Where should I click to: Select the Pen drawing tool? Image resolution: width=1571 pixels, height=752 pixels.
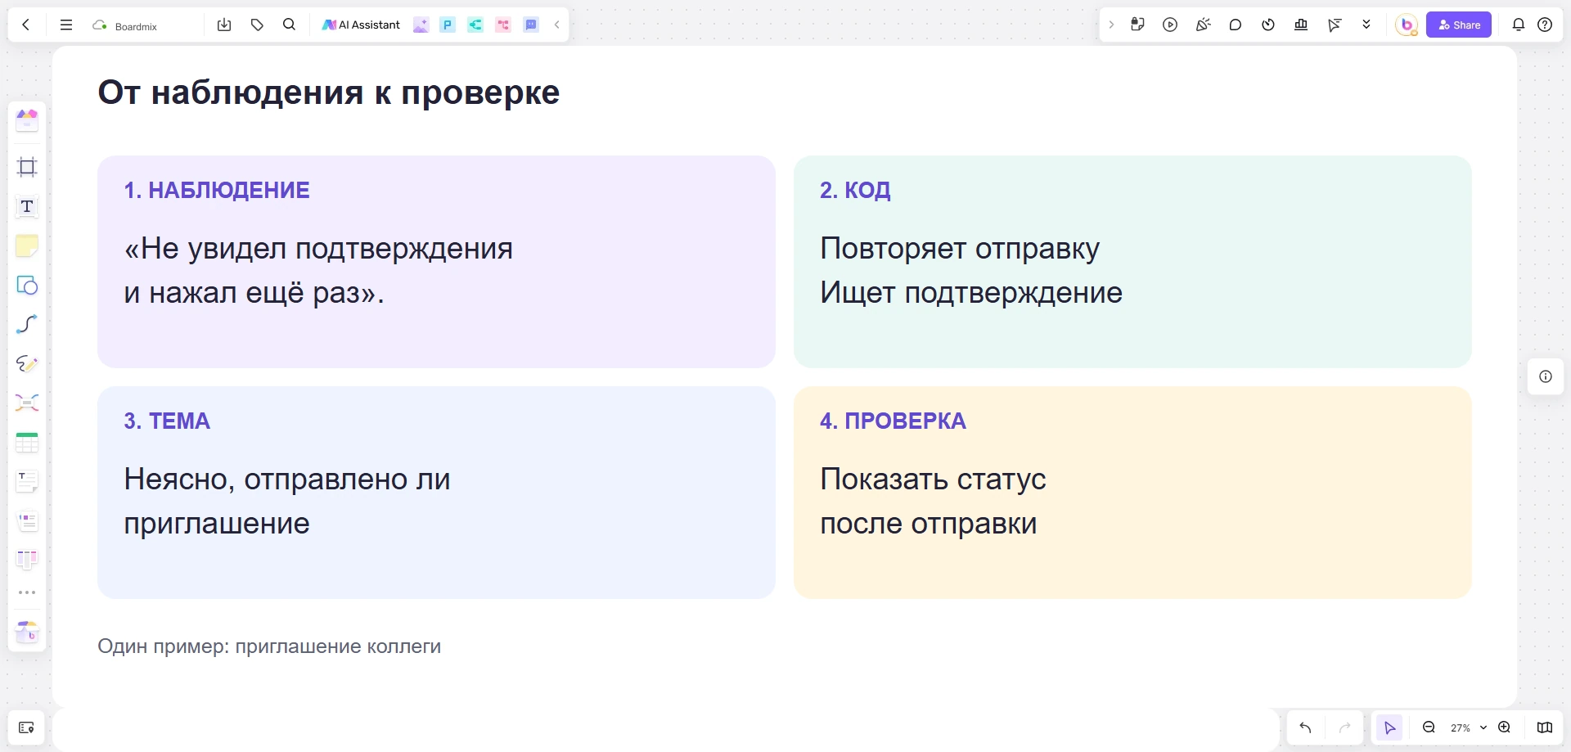[27, 363]
